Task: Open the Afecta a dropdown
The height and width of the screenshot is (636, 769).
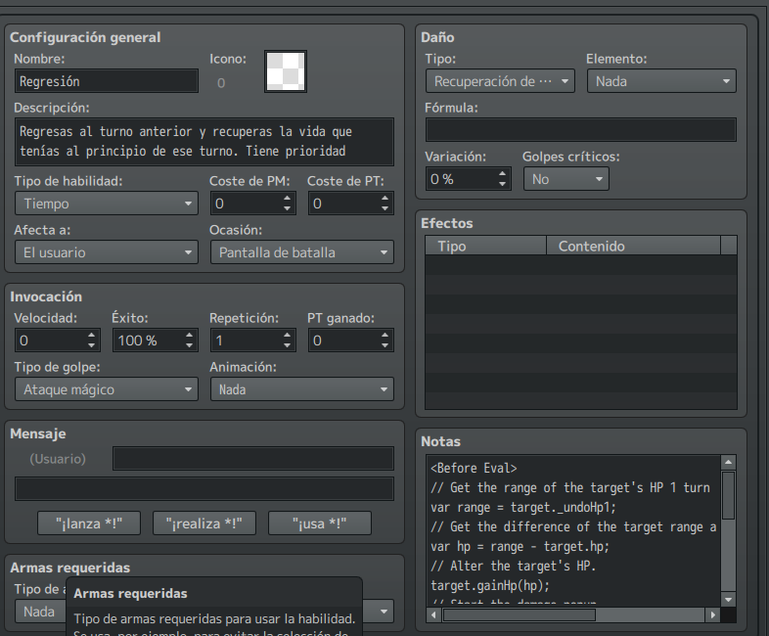Action: (107, 252)
